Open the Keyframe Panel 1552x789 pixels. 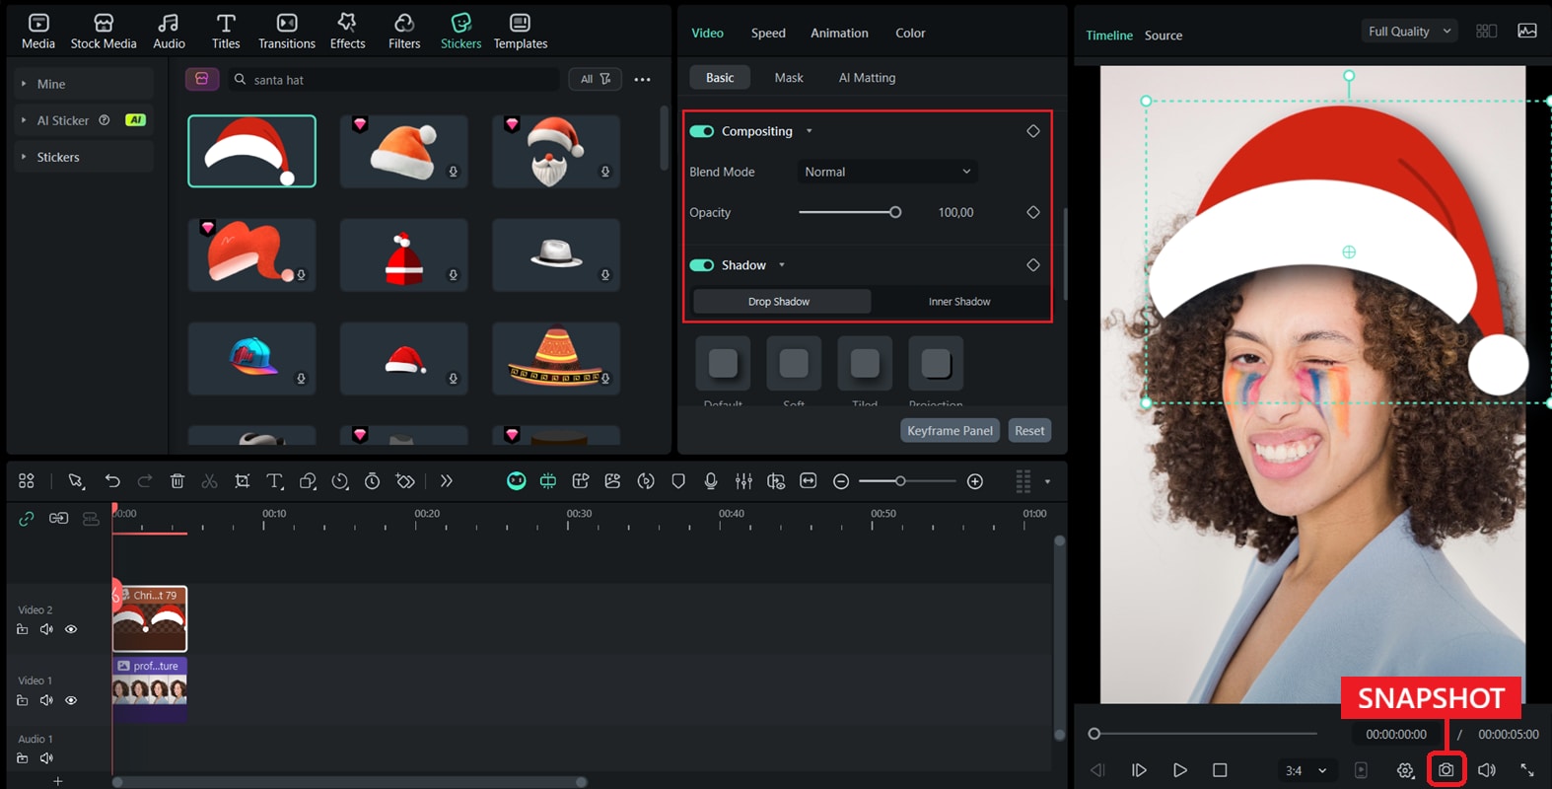(x=950, y=430)
